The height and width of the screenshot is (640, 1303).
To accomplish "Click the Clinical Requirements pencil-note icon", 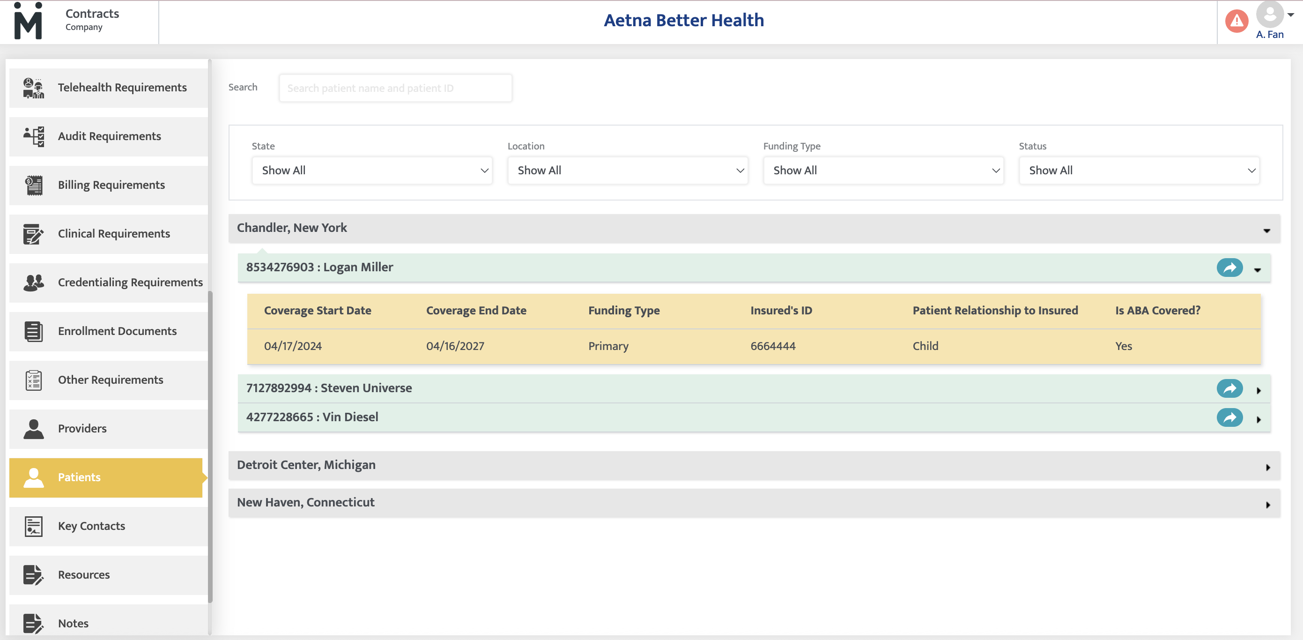I will (33, 234).
